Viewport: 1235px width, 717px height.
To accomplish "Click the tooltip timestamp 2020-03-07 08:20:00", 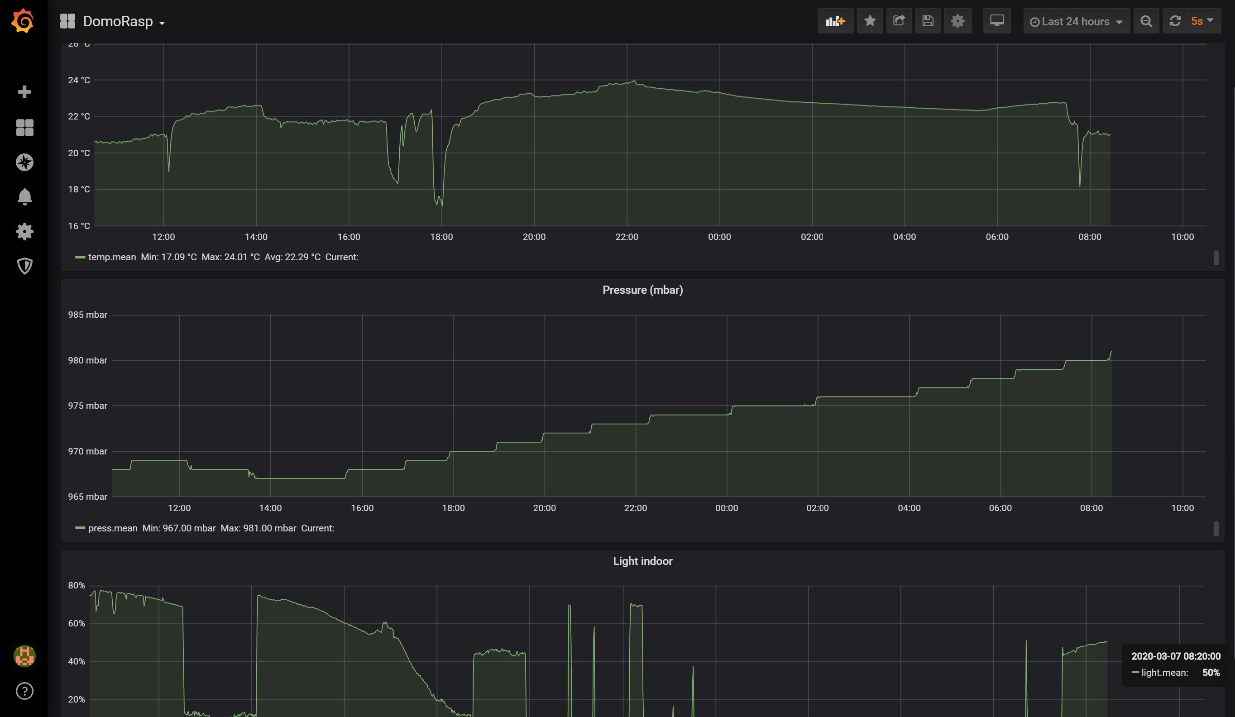I will 1176,656.
